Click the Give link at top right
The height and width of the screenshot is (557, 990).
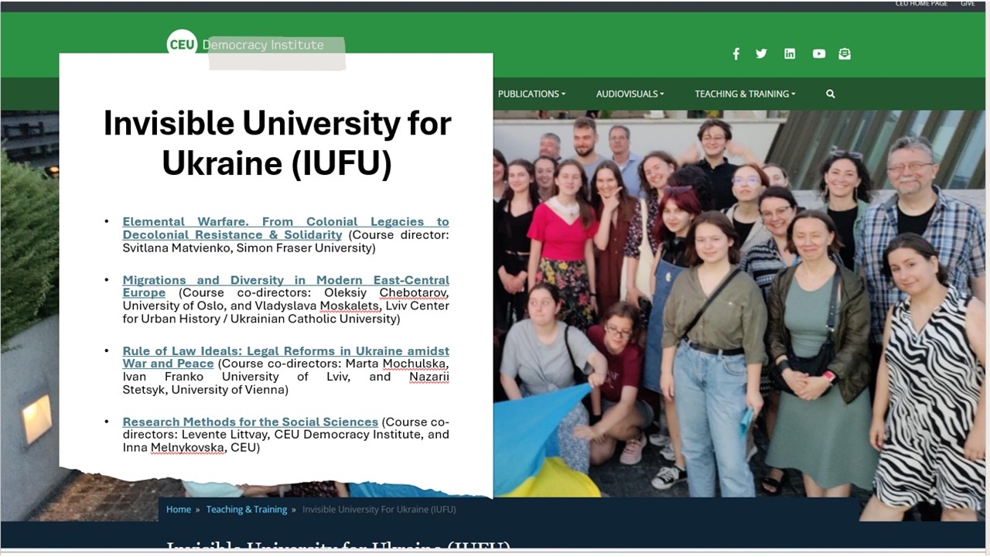pyautogui.click(x=968, y=4)
